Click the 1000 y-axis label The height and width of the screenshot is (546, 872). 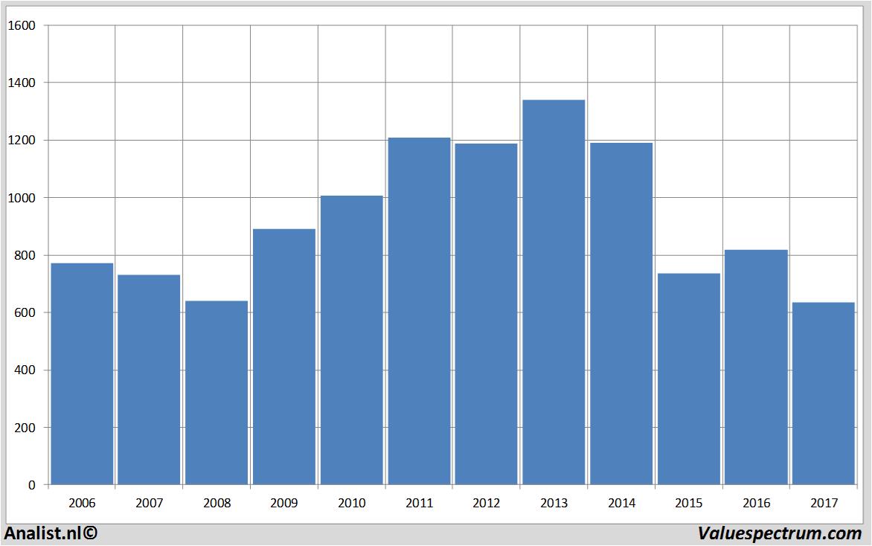coord(21,198)
